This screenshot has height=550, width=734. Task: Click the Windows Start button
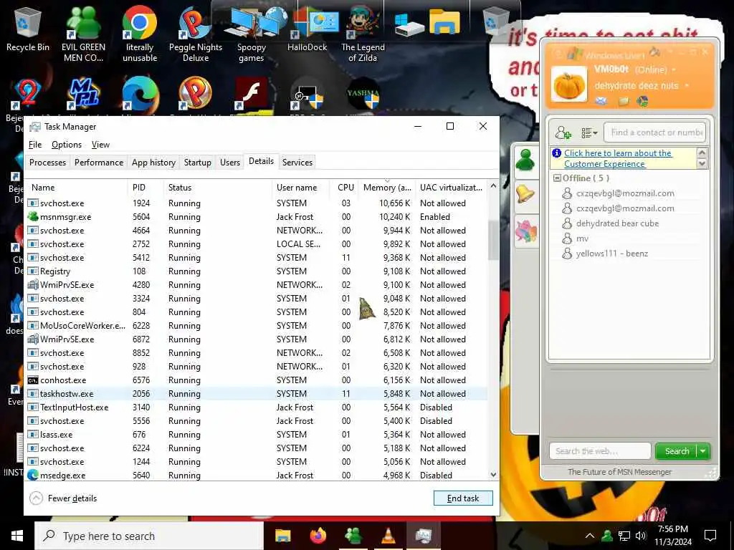[17, 536]
